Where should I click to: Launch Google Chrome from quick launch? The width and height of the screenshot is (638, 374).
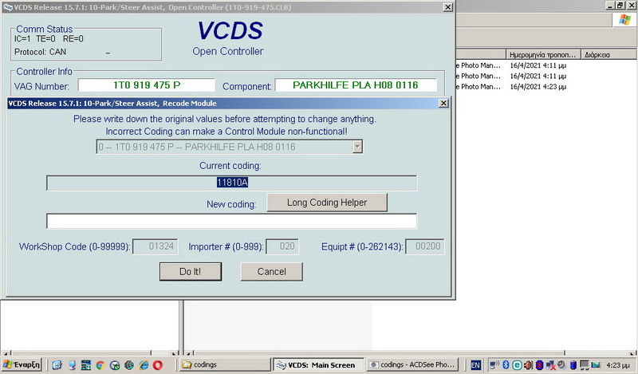click(100, 365)
